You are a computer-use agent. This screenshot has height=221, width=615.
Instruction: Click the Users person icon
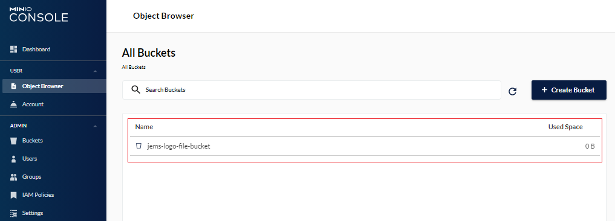(14, 159)
